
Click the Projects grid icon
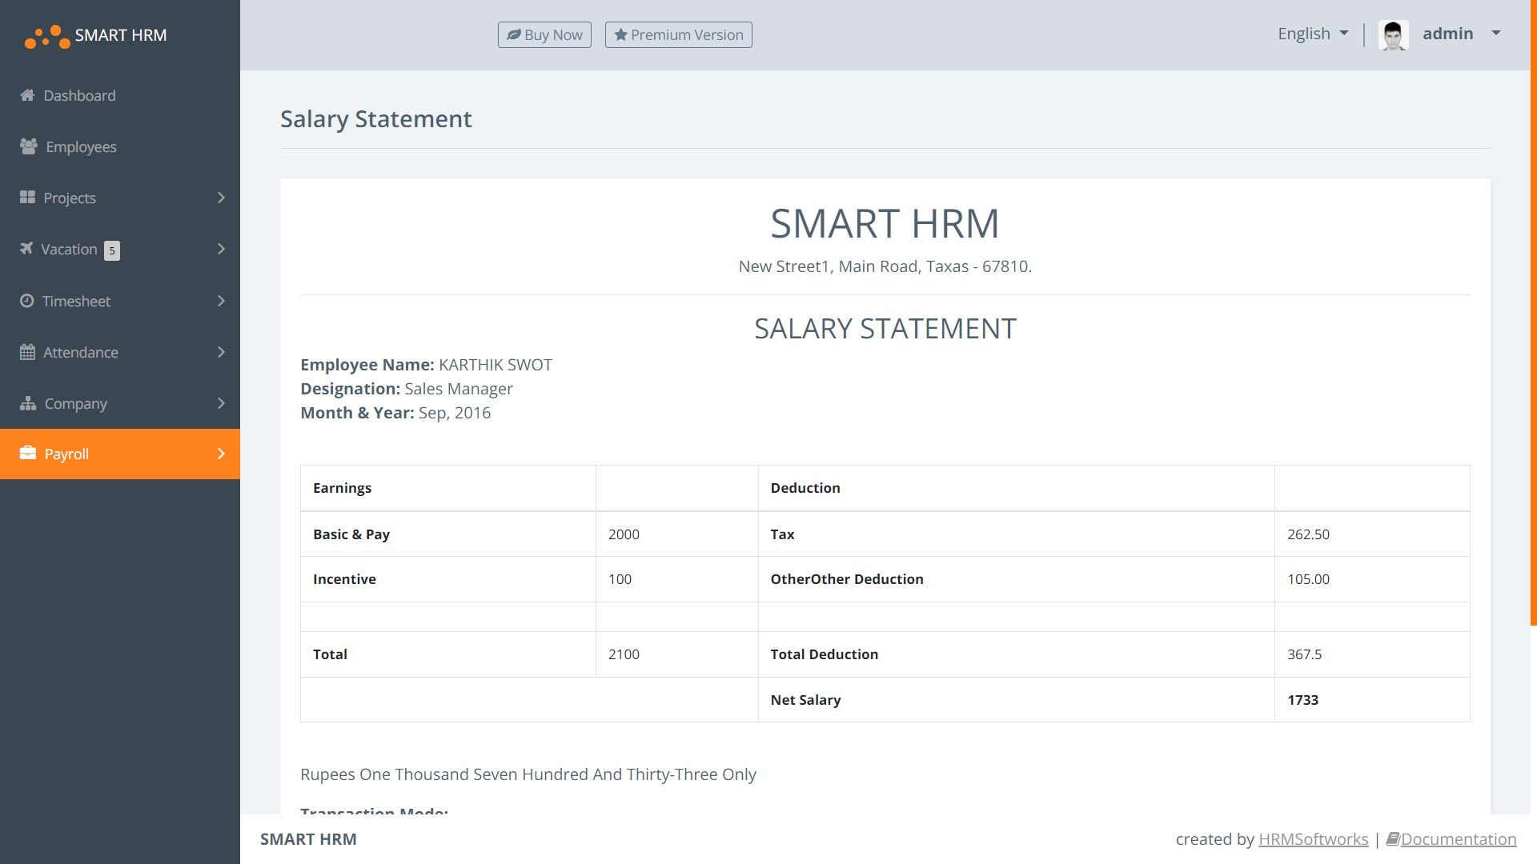[27, 197]
